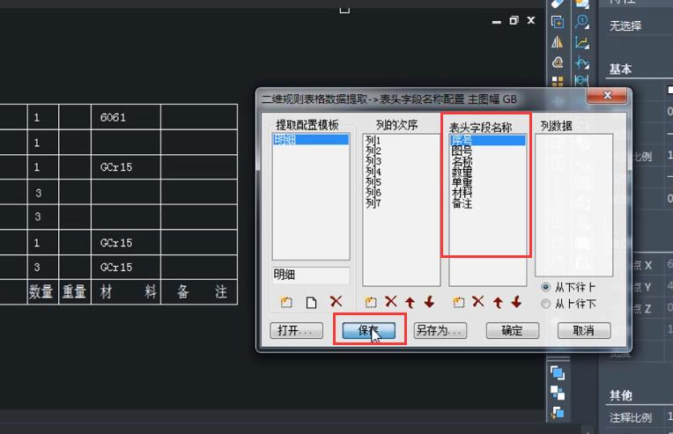673x434 pixels.
Task: Click the diameter dimension icon in CAD toolbar
Action: (x=582, y=80)
